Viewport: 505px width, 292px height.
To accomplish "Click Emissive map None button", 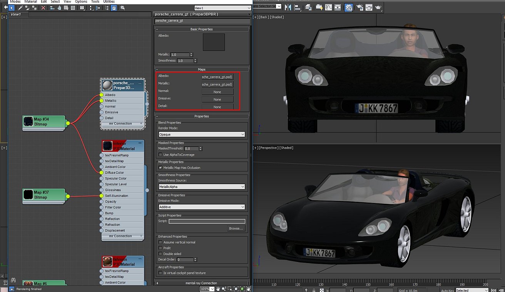I will pyautogui.click(x=217, y=99).
